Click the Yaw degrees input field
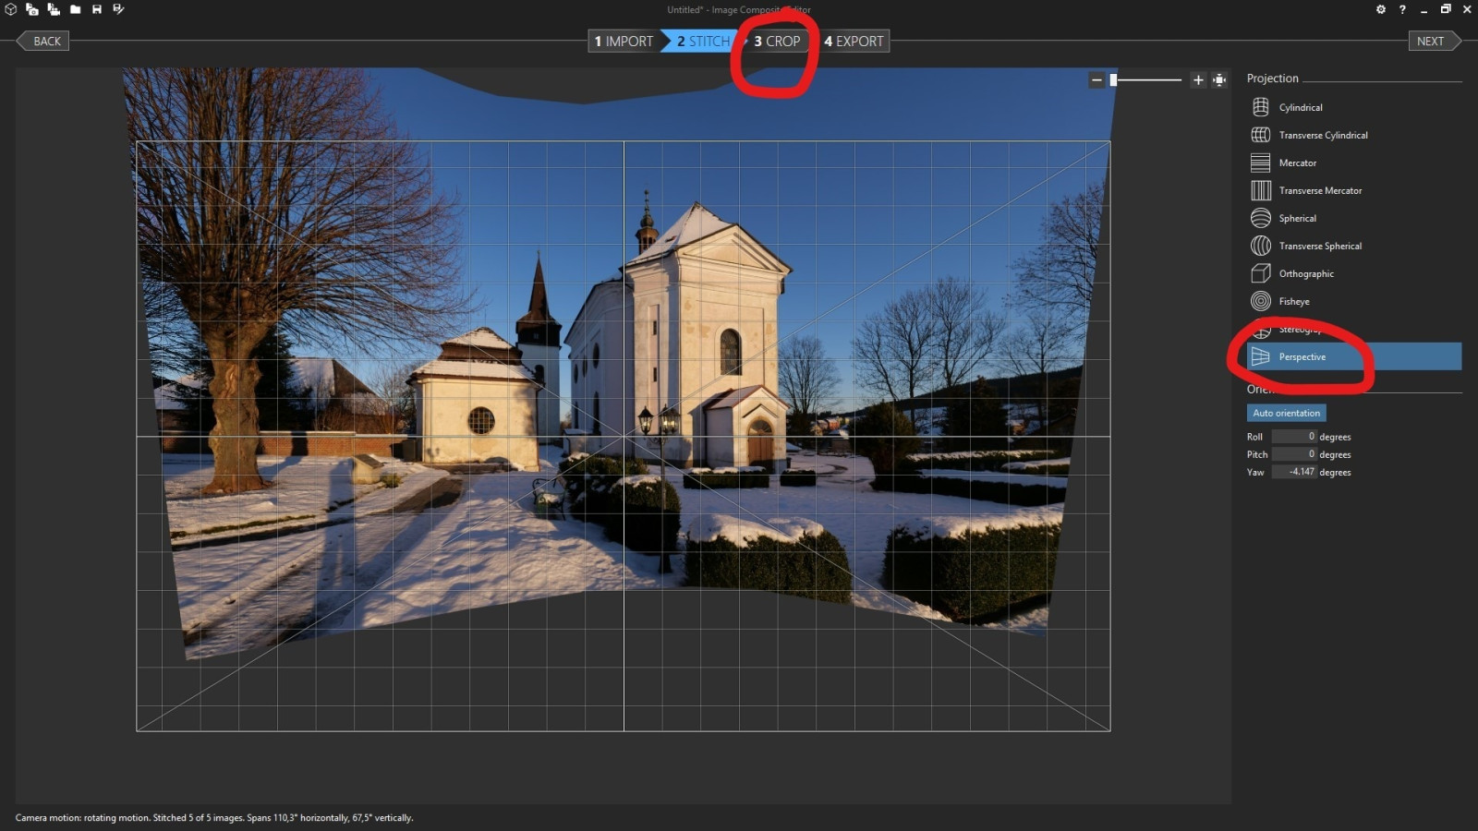The width and height of the screenshot is (1478, 831). [x=1294, y=472]
